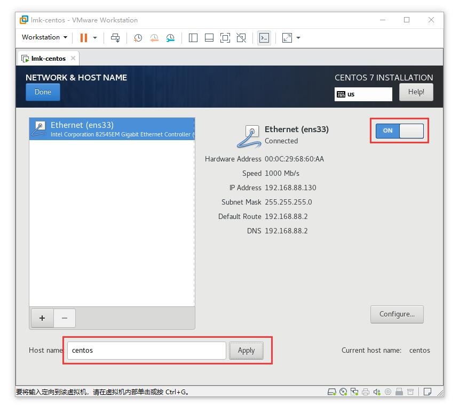Click the Current host name value centos
The height and width of the screenshot is (414, 459).
420,350
